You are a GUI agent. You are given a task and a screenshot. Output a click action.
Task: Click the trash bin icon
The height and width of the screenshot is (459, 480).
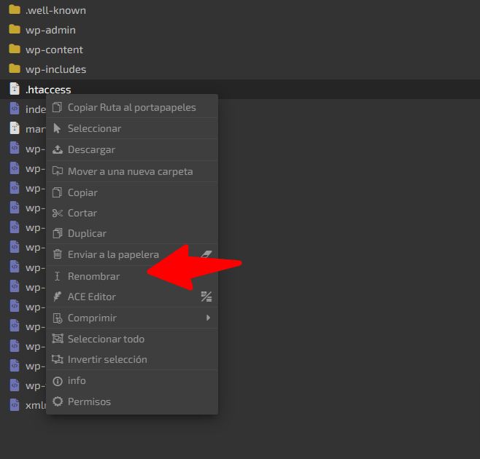[x=57, y=254]
